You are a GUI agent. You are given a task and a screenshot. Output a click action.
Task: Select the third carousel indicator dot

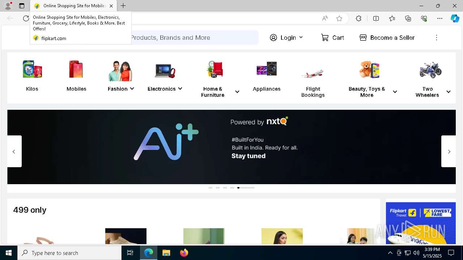(x=225, y=188)
